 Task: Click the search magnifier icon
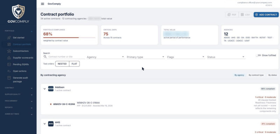tap(45, 57)
